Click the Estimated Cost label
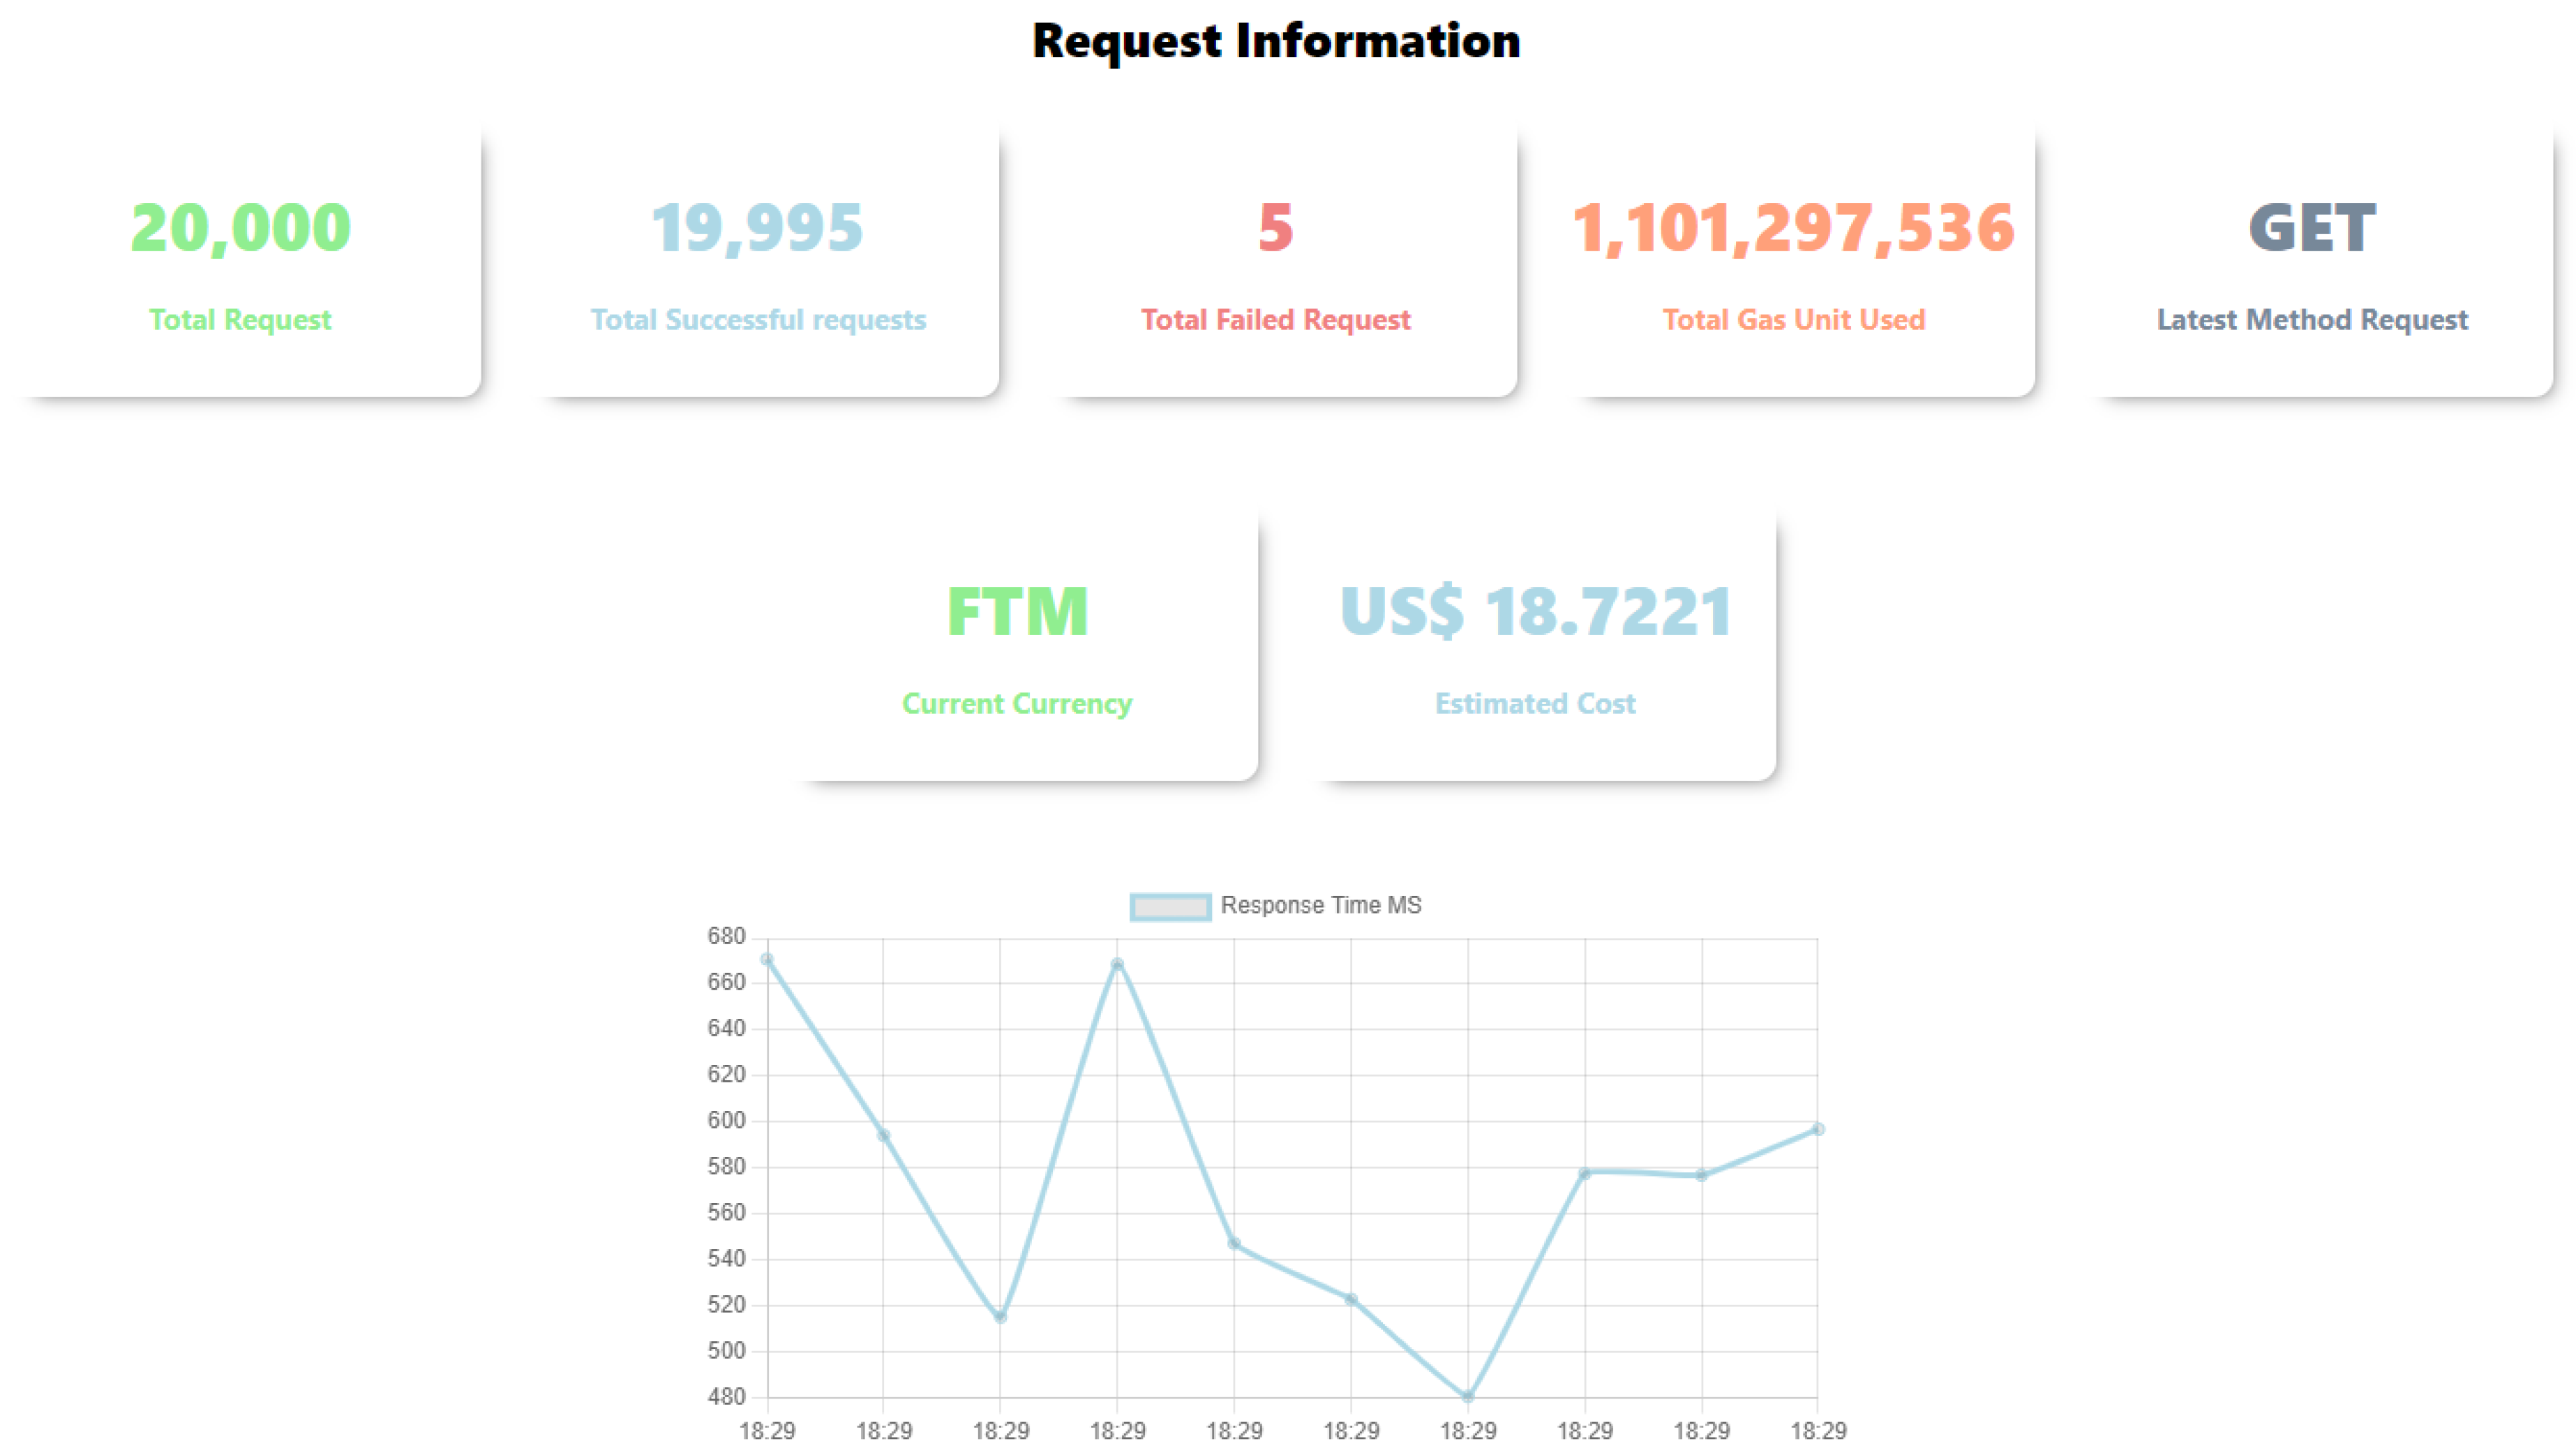The image size is (2576, 1455). [x=1535, y=704]
